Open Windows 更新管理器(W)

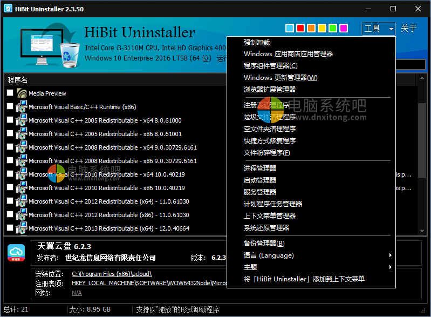pyautogui.click(x=311, y=78)
